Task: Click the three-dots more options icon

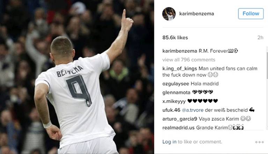Action: tap(260, 142)
